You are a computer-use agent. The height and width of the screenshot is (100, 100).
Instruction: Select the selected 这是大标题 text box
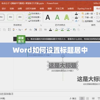pos(63,65)
